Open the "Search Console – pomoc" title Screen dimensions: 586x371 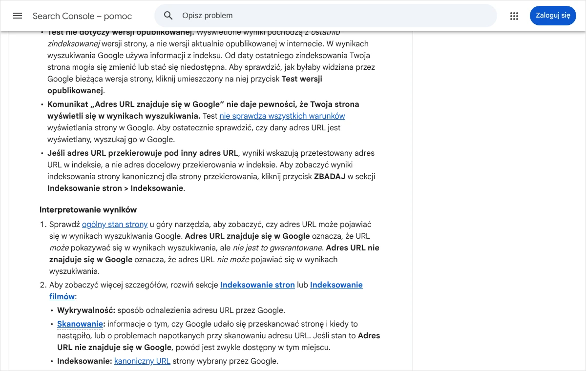coord(82,16)
